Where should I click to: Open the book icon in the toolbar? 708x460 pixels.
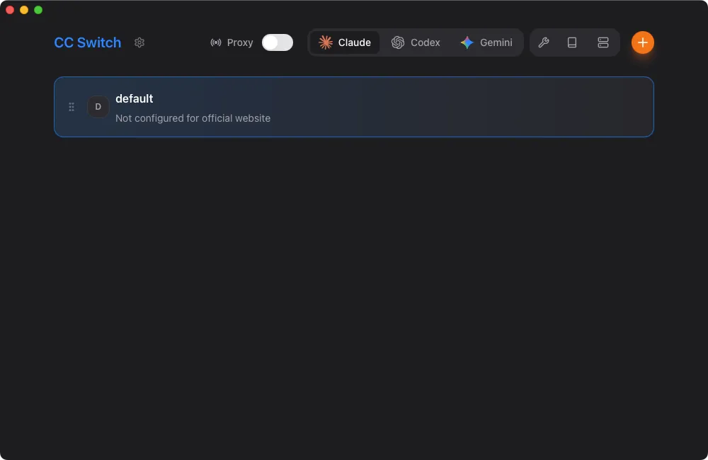(x=572, y=42)
